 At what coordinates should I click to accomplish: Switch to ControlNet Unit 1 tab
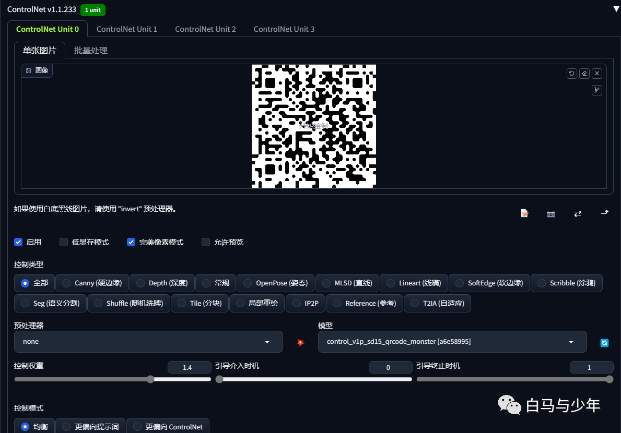[127, 29]
